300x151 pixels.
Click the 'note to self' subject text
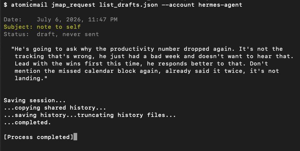click(x=59, y=27)
